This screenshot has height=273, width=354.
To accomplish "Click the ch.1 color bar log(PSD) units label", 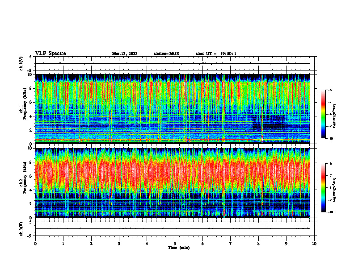I will (x=335, y=116).
